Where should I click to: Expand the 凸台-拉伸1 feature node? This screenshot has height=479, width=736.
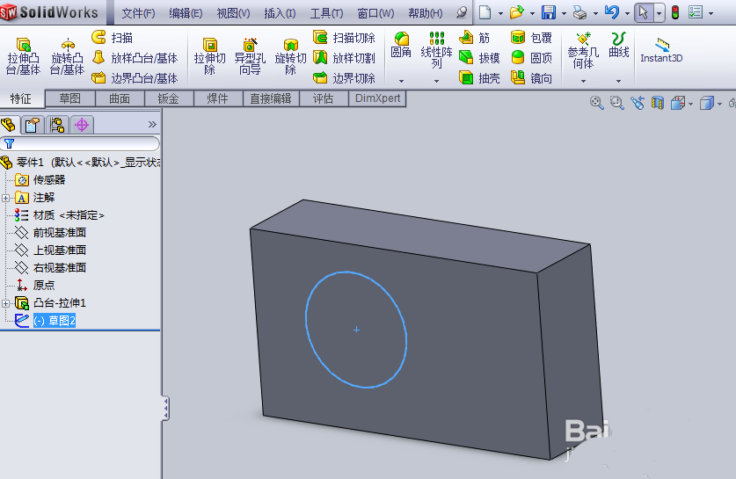(x=5, y=303)
